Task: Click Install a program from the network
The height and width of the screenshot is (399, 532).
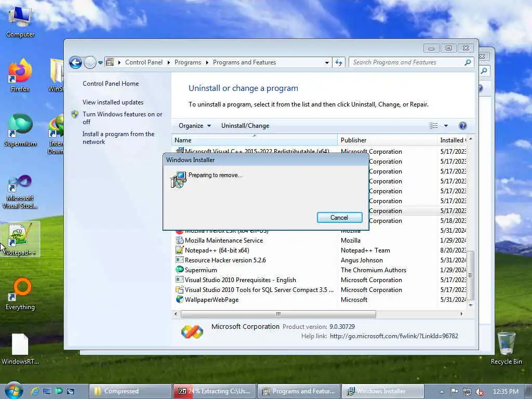Action: tap(118, 138)
